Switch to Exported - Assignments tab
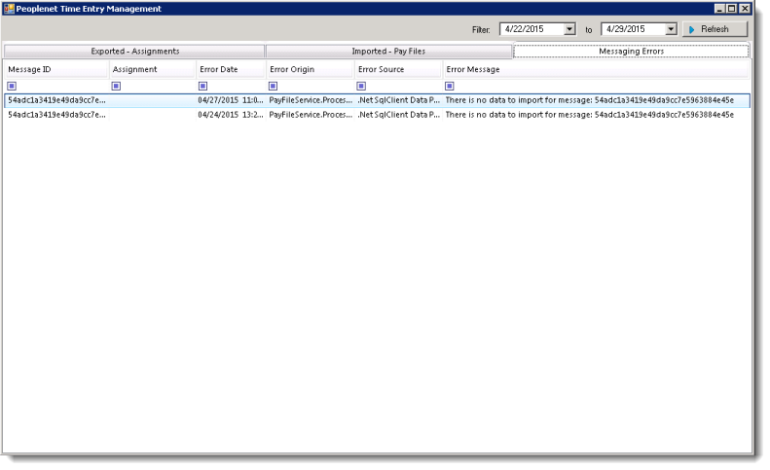This screenshot has width=770, height=470. coord(134,51)
